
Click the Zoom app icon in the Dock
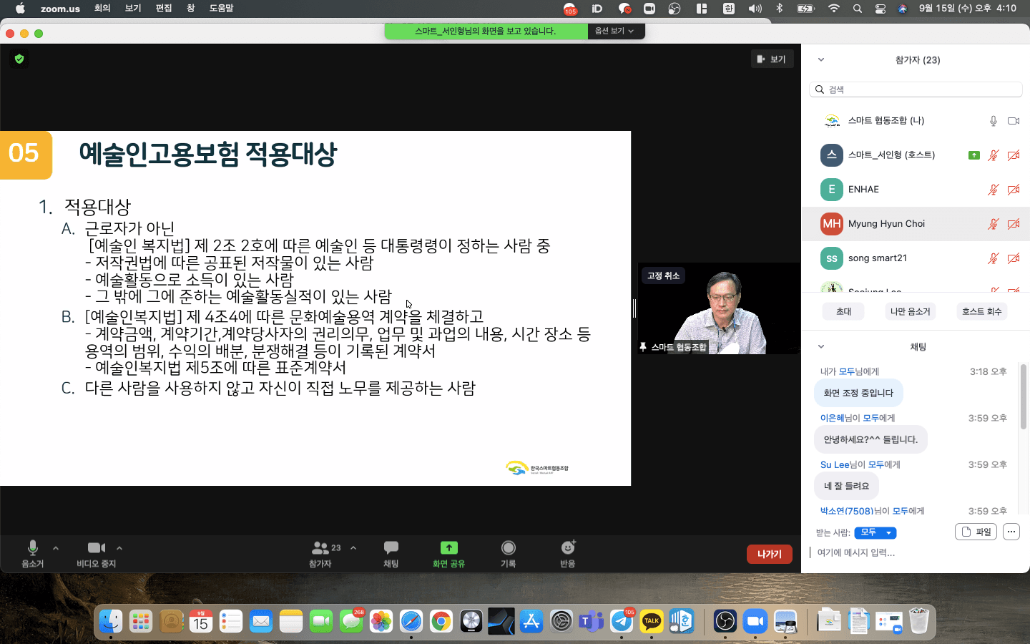(755, 621)
